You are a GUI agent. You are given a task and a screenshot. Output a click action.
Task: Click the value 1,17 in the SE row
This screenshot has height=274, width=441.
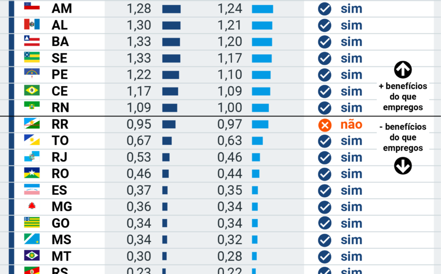click(229, 58)
